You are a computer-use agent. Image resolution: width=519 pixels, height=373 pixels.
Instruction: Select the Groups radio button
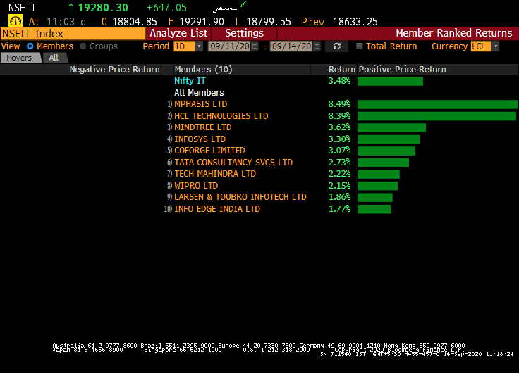83,46
